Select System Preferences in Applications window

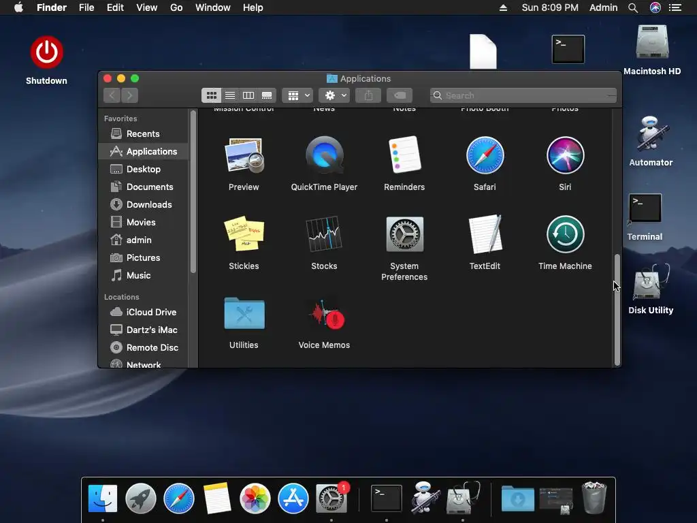pos(404,234)
